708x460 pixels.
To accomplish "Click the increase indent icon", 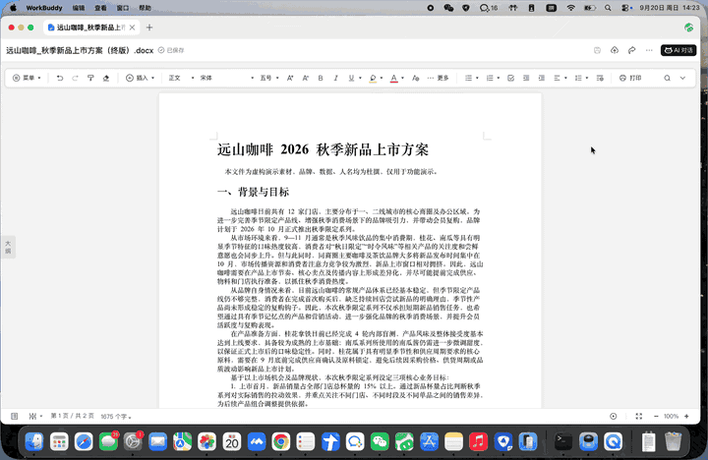I will pyautogui.click(x=542, y=78).
